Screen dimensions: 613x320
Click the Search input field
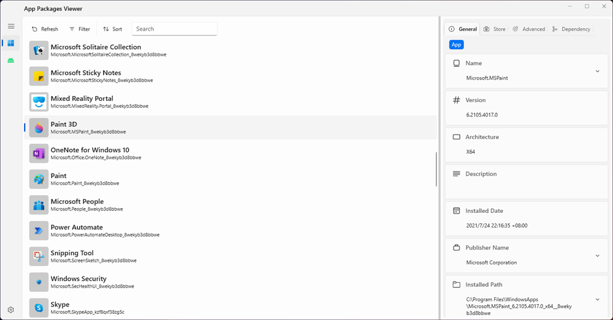[174, 29]
